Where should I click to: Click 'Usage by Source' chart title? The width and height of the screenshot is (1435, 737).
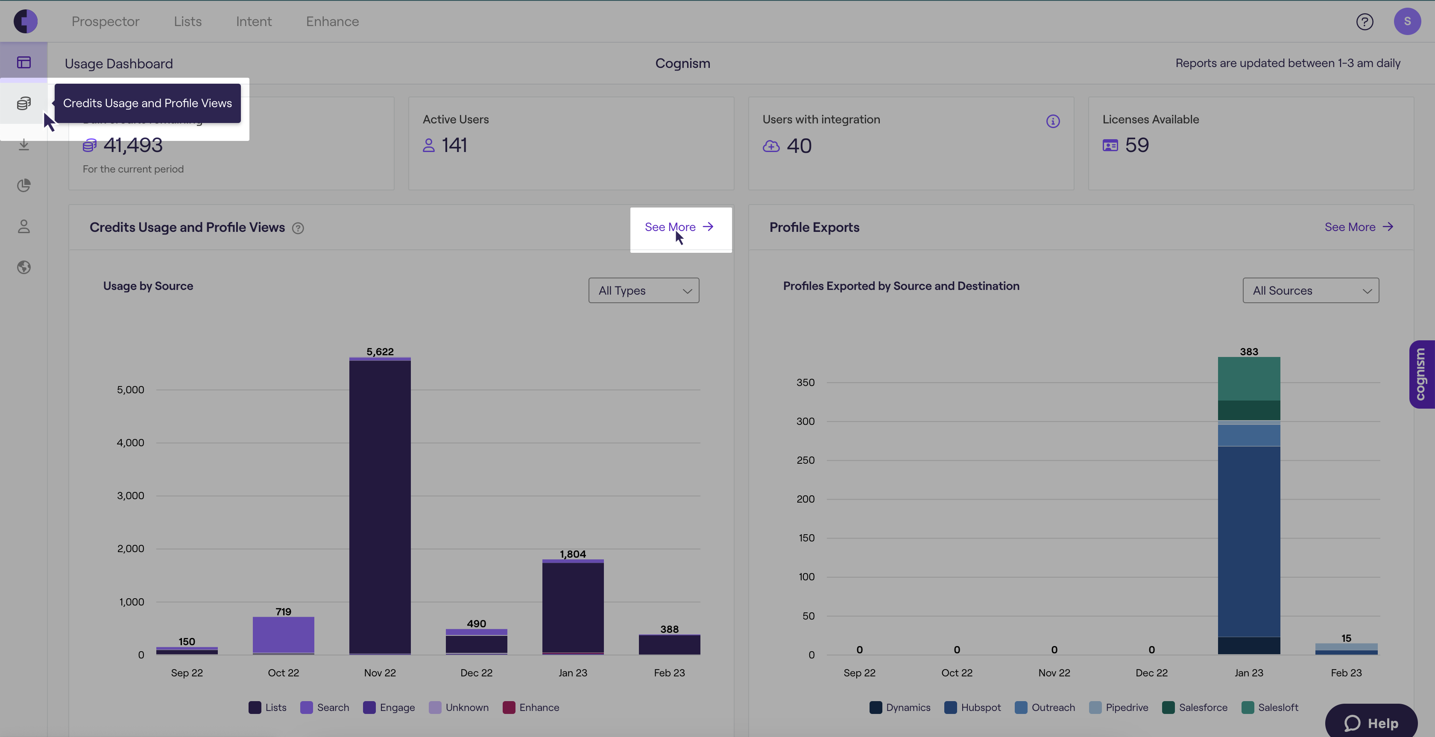click(x=148, y=286)
